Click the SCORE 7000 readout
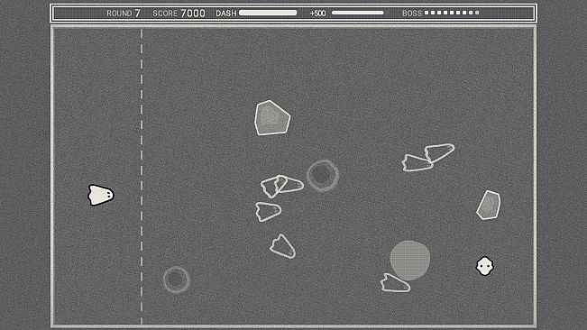Screen dimensions: 587x330 coord(179,14)
